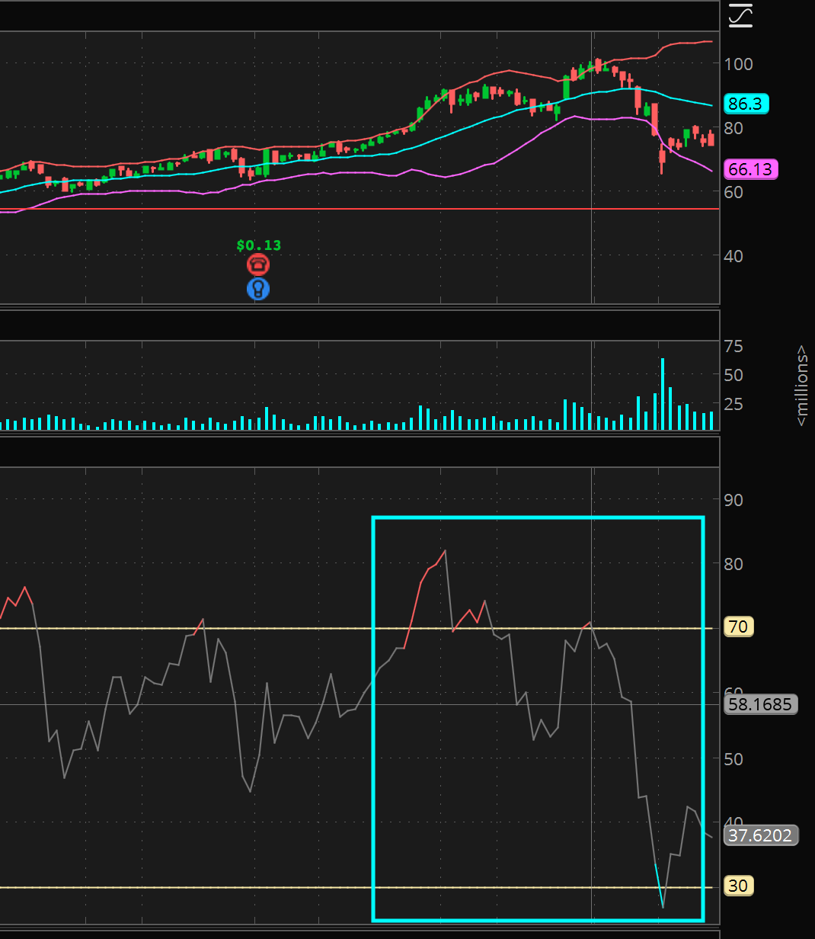Open the red phone earnings call icon
Image resolution: width=815 pixels, height=939 pixels.
point(258,265)
